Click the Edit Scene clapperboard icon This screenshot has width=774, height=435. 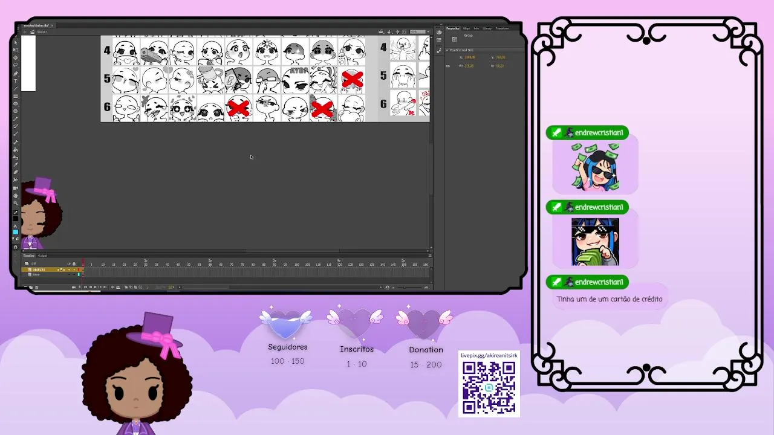tap(381, 31)
